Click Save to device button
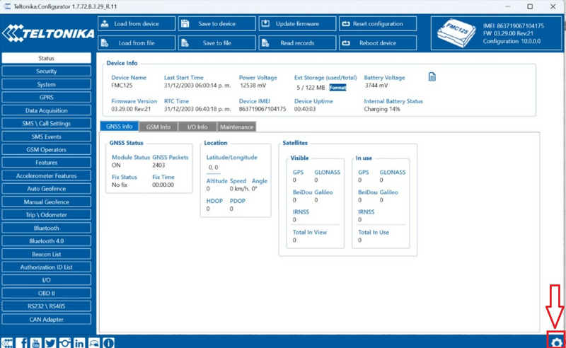This screenshot has height=348, width=566. pyautogui.click(x=217, y=23)
